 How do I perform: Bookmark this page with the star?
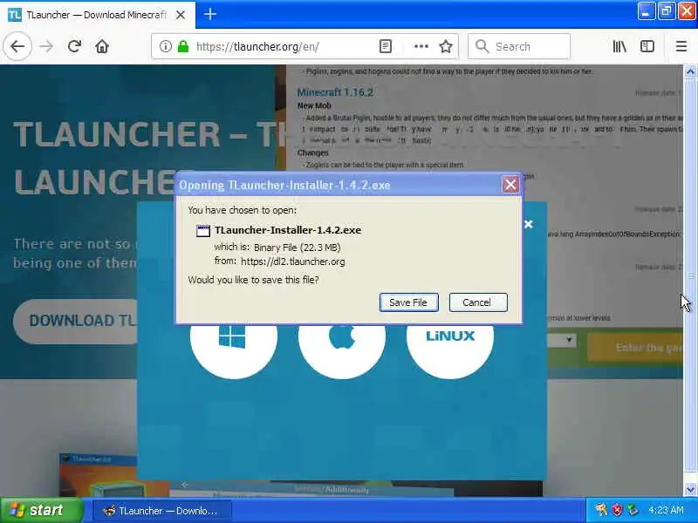pyautogui.click(x=446, y=46)
